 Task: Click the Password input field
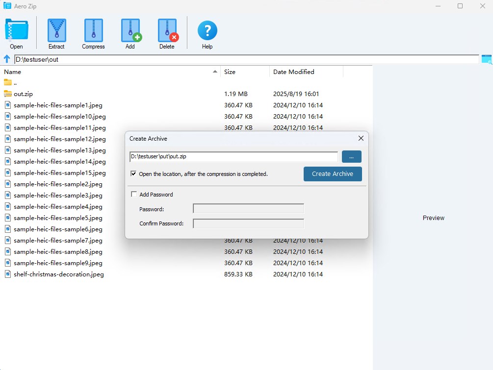pos(248,209)
